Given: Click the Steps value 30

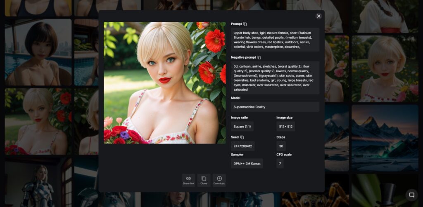Looking at the screenshot, I should (x=281, y=146).
